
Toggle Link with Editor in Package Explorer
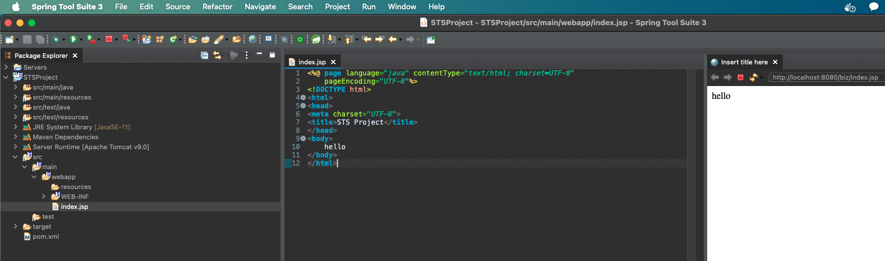(x=217, y=56)
